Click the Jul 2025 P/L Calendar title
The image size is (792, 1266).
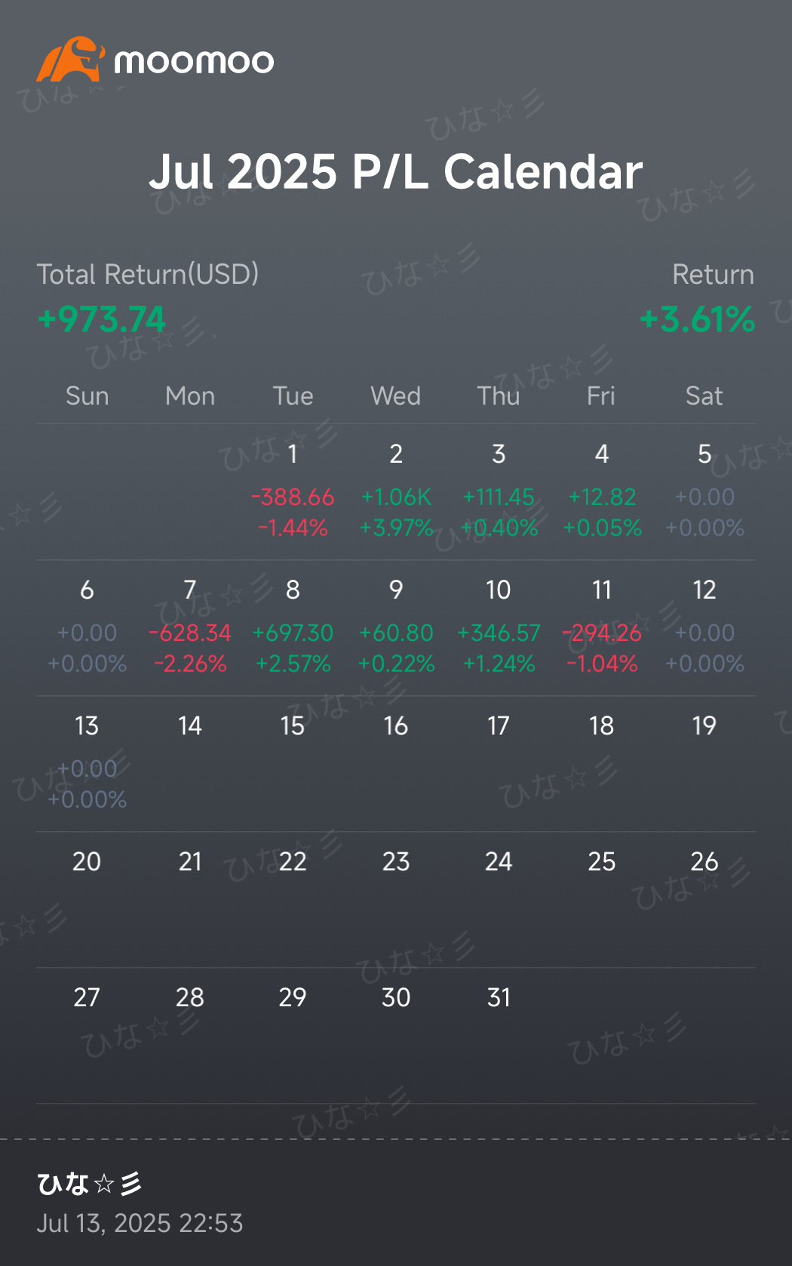tap(395, 171)
